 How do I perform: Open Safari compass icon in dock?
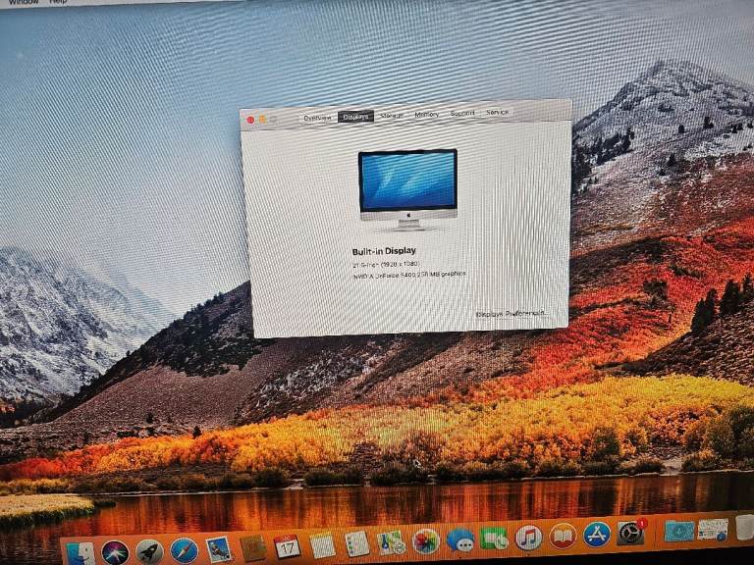pos(184,550)
